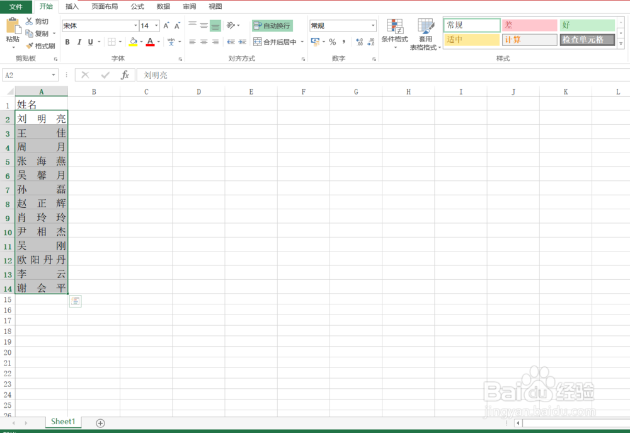Click the formula bar showing 刘明亮
The height and width of the screenshot is (433, 630).
click(x=383, y=75)
